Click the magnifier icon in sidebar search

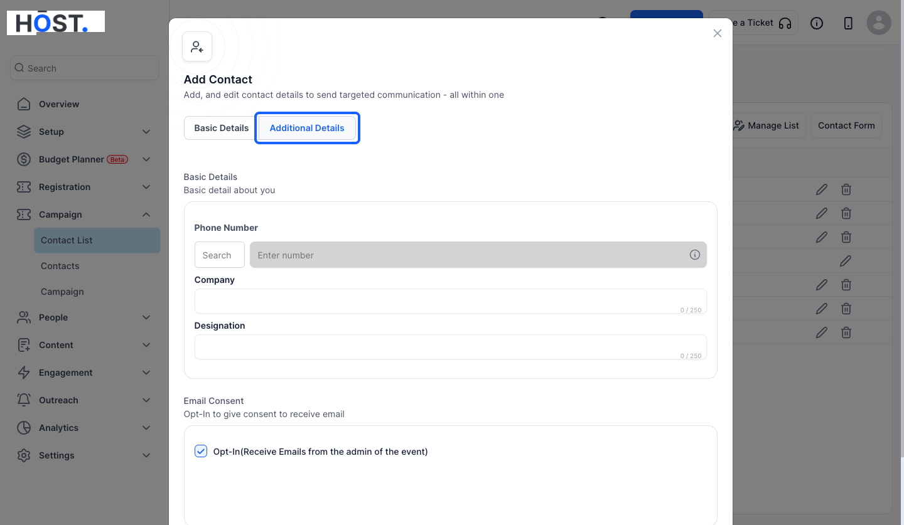(x=19, y=68)
